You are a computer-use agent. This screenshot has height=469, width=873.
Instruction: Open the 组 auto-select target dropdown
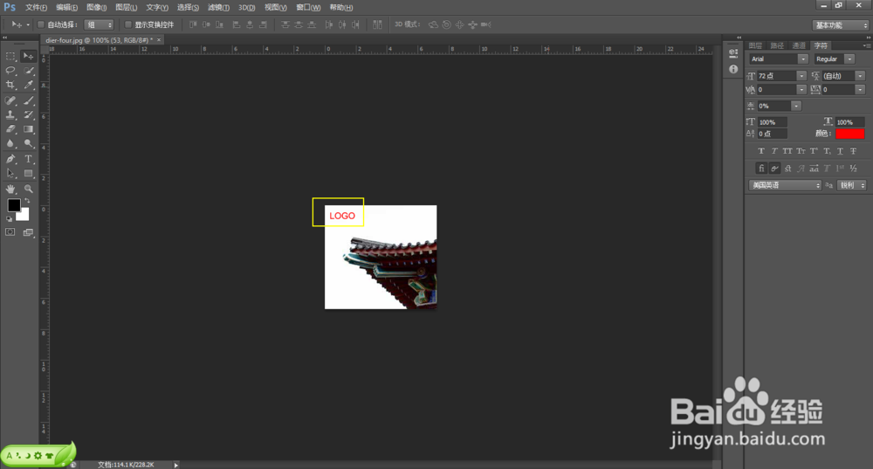[99, 24]
